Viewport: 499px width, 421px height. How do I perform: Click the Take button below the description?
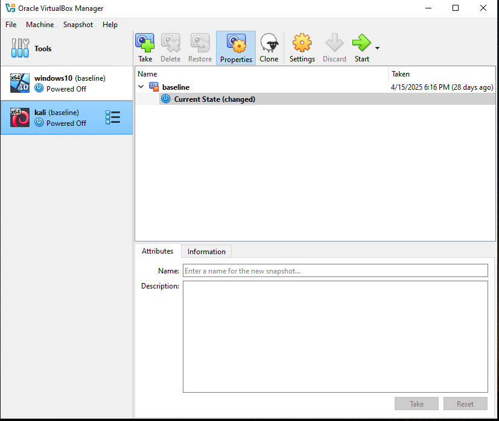click(416, 404)
